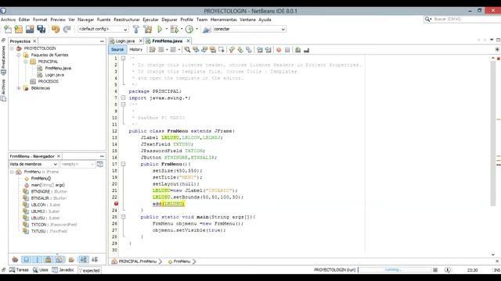Click the Profile Project clock icon

coord(189,30)
